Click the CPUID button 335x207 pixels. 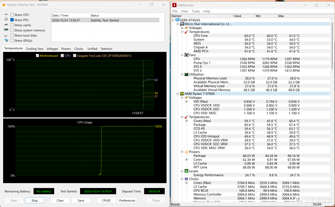pos(106,200)
